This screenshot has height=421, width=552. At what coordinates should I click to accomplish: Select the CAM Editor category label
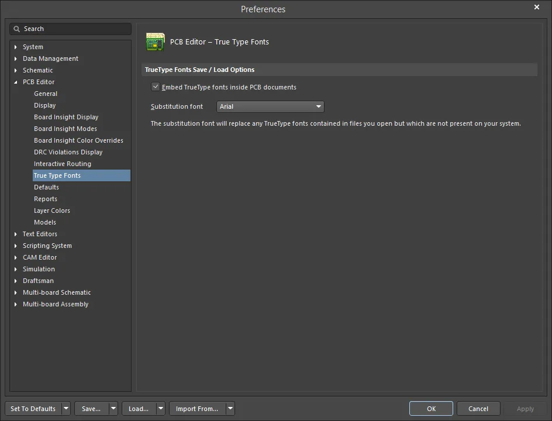(x=40, y=257)
